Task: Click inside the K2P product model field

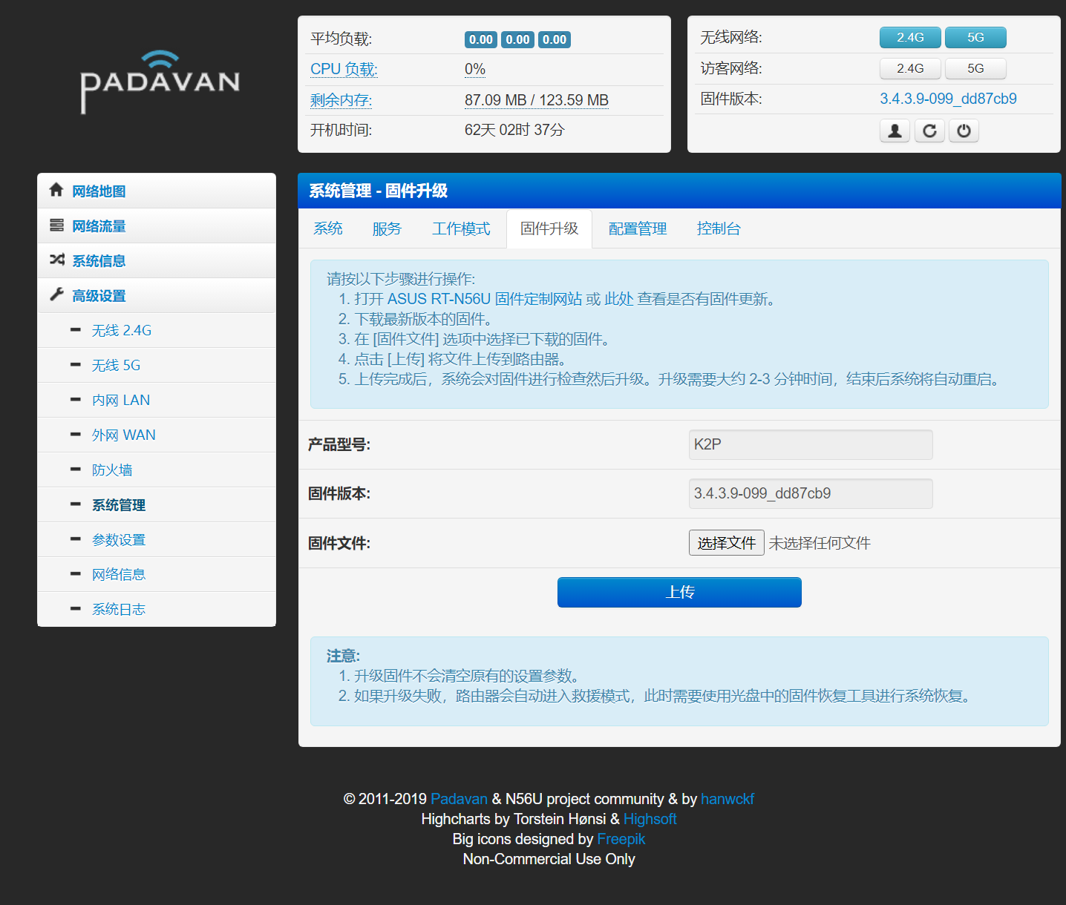Action: [x=810, y=444]
